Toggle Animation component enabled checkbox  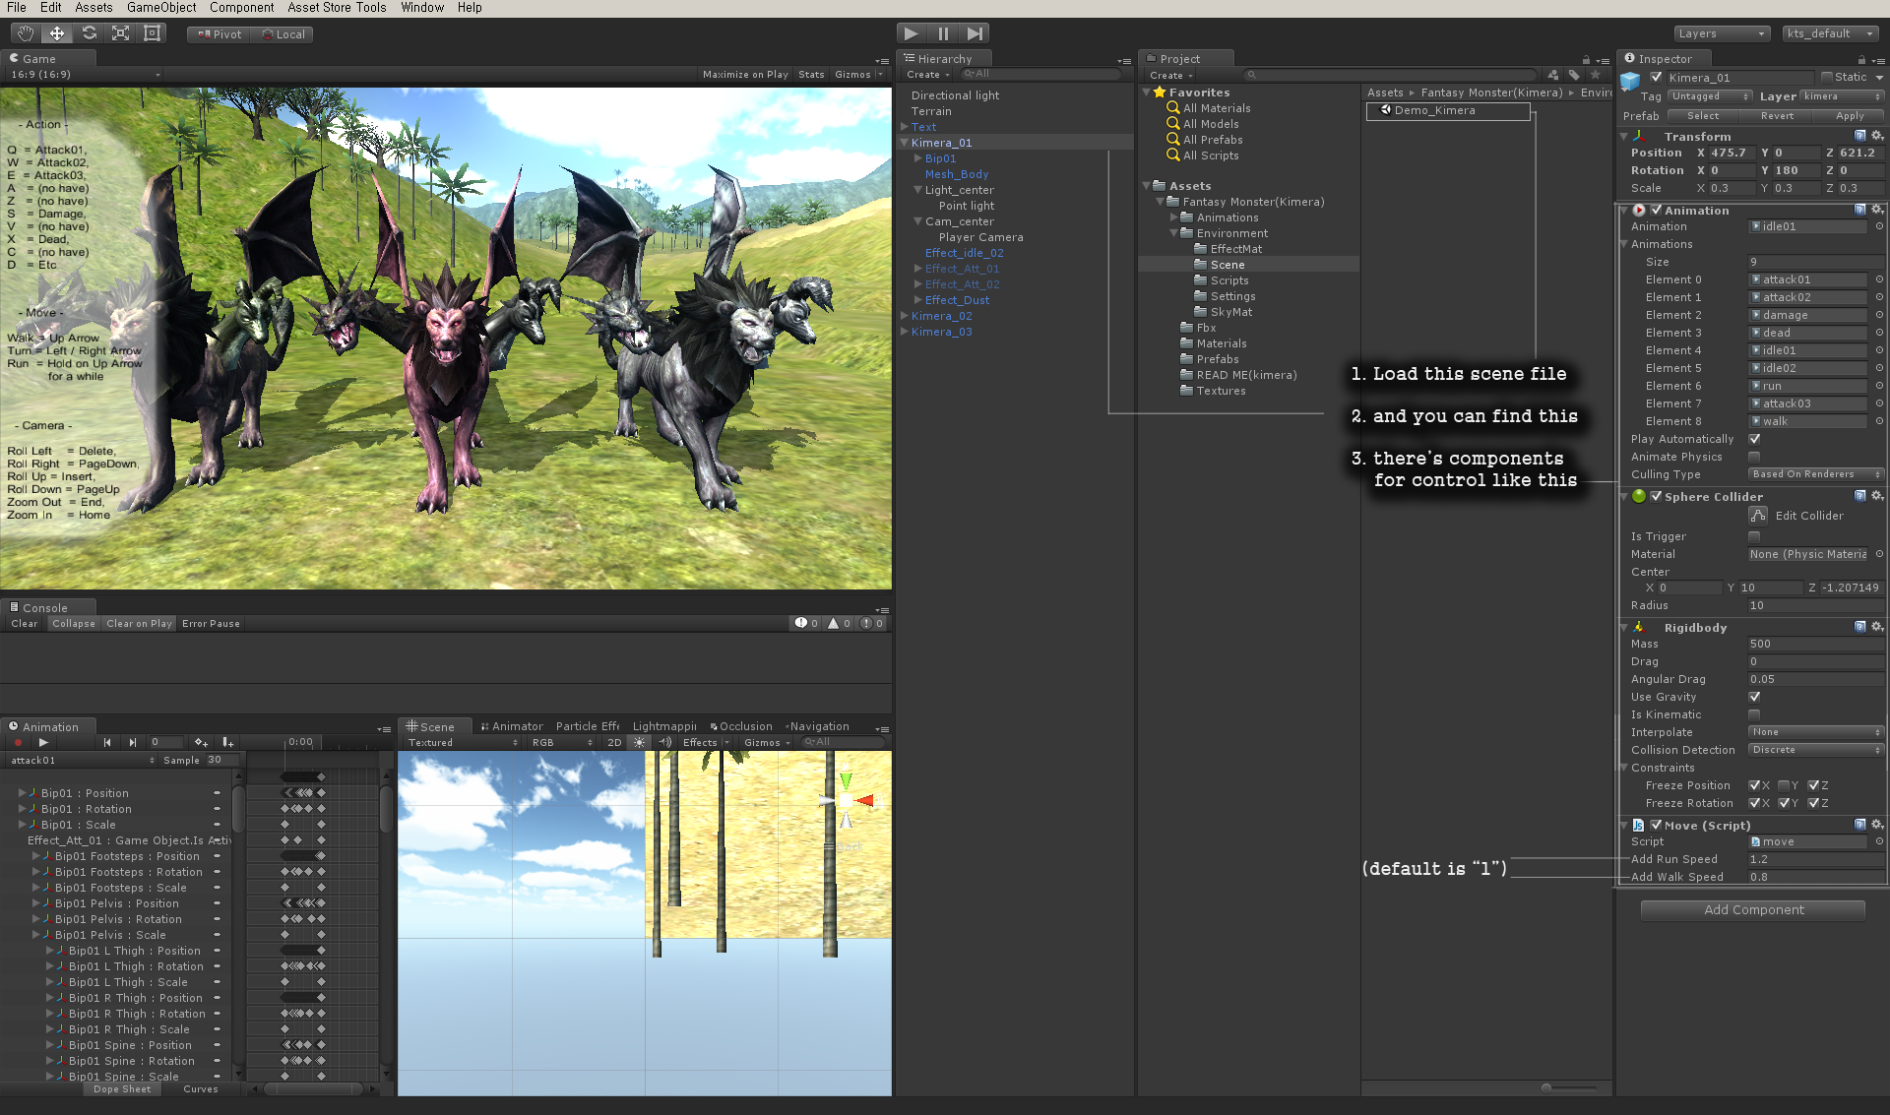pyautogui.click(x=1657, y=211)
